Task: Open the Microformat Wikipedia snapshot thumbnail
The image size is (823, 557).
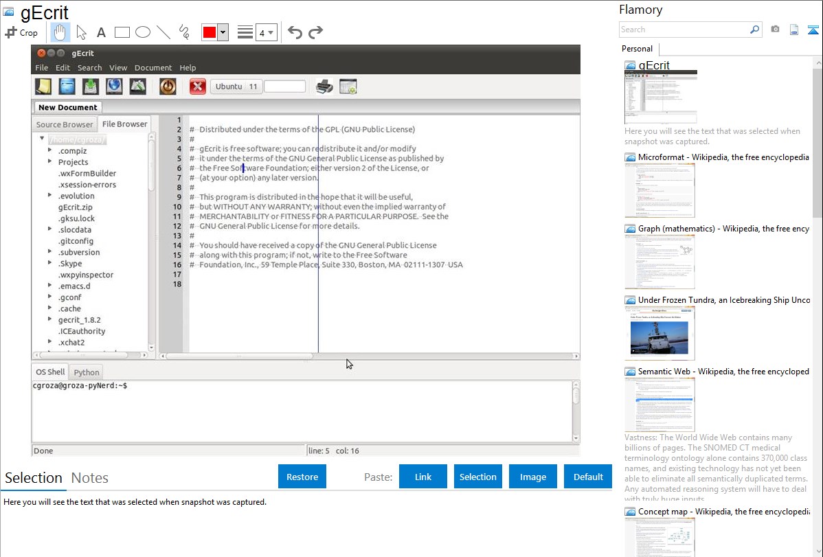Action: [659, 190]
